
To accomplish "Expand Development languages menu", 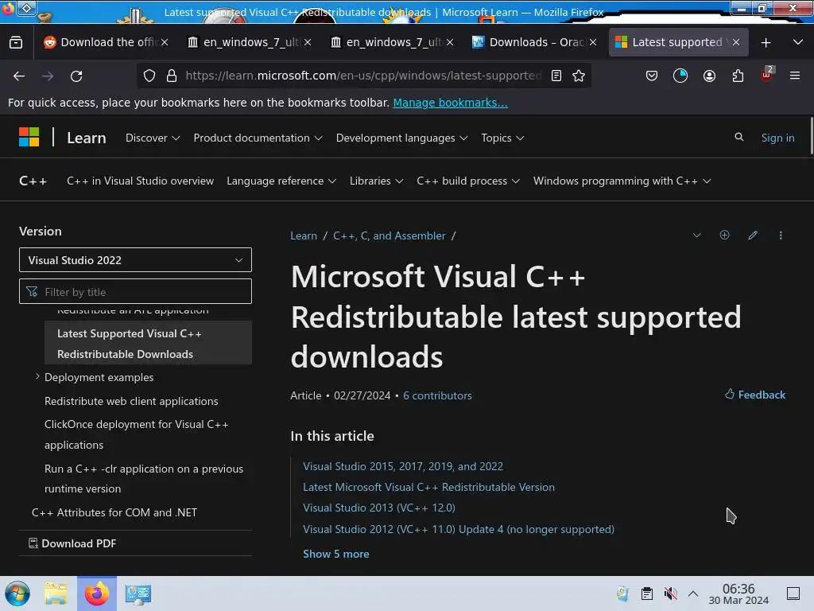I will point(401,138).
